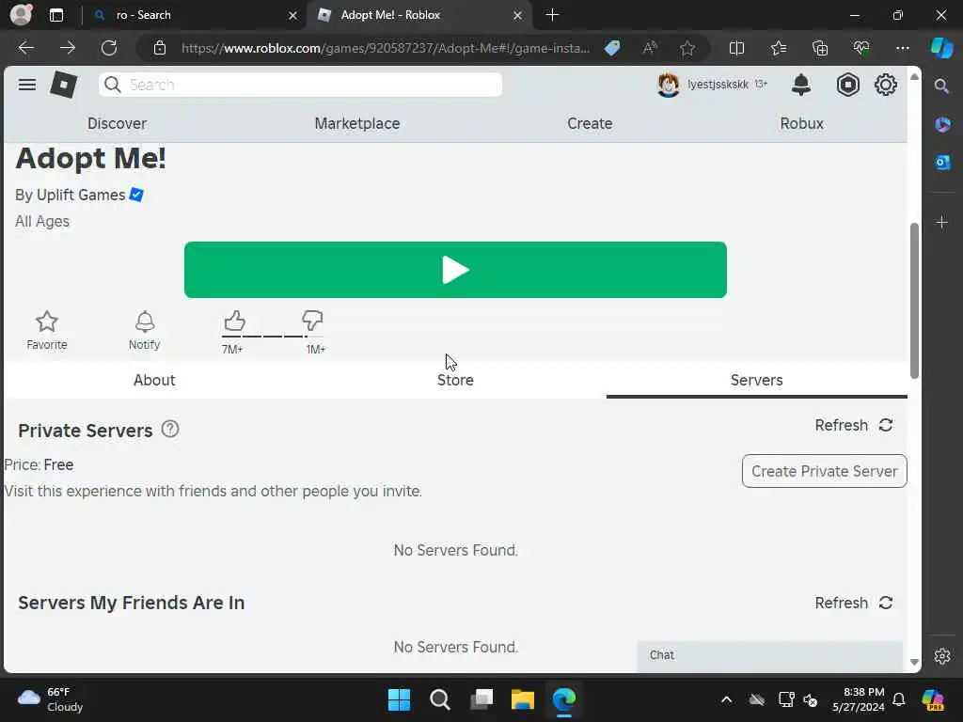Click the lyestjsskskk avatar picture
This screenshot has width=963, height=722.
(669, 85)
